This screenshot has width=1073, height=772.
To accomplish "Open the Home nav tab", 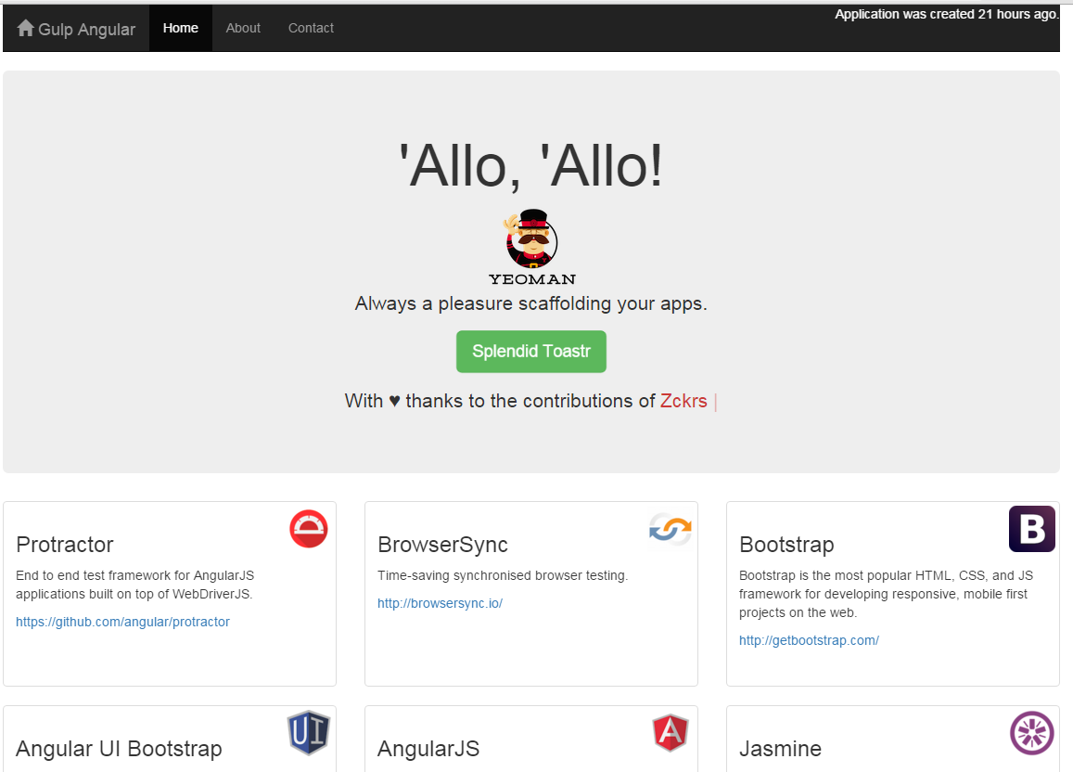I will click(x=181, y=28).
